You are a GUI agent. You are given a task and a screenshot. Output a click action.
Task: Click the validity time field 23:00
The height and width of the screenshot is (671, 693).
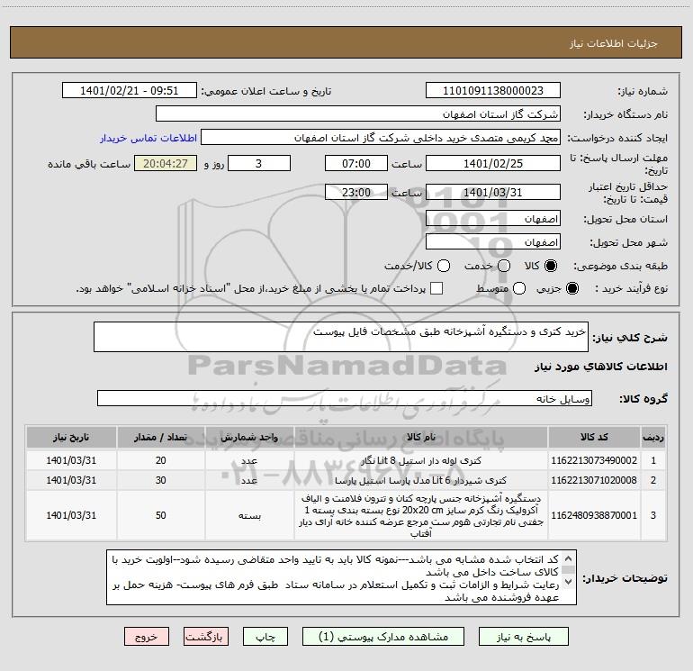coord(356,192)
